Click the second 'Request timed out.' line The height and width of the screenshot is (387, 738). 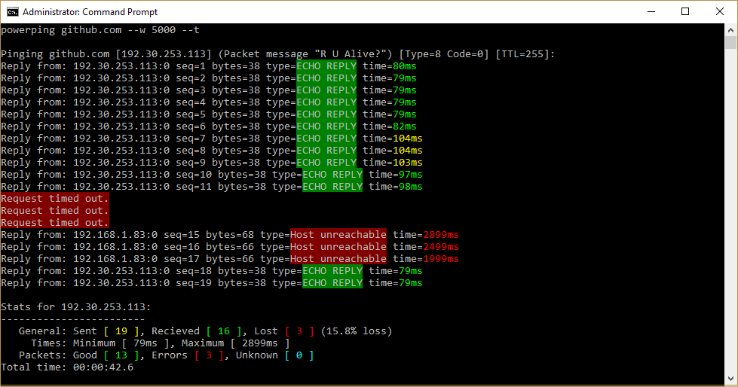coord(55,211)
